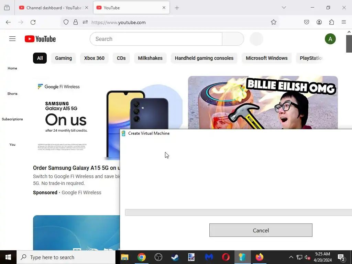Screen dimensions: 352x264
Task: Open Order Samsung Galaxy A15 ad title
Action: pos(76,168)
